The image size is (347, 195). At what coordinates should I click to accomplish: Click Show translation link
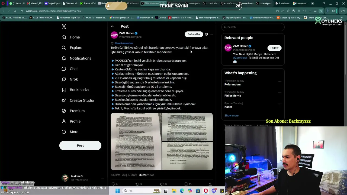[x=124, y=43]
